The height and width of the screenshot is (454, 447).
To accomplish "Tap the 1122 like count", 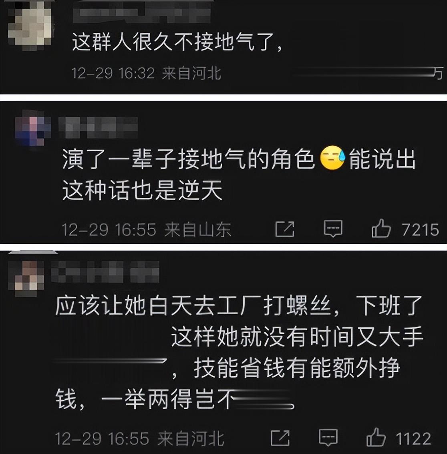I will (414, 438).
